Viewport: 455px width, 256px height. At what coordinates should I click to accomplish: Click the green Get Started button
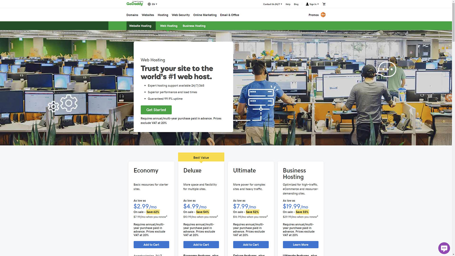tap(156, 110)
